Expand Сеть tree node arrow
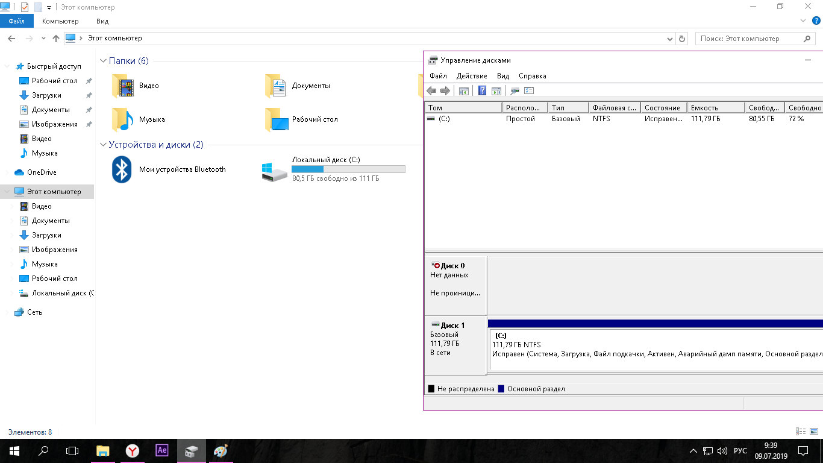Screen dimensions: 823x463 click(x=7, y=312)
